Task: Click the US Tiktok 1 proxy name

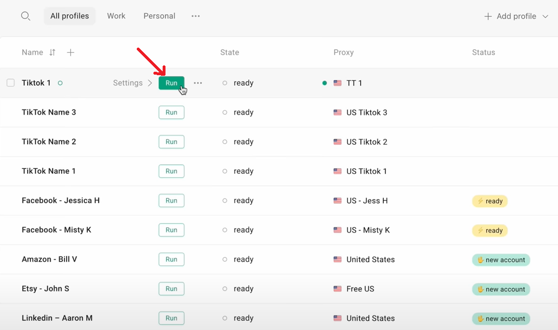Action: tap(366, 171)
